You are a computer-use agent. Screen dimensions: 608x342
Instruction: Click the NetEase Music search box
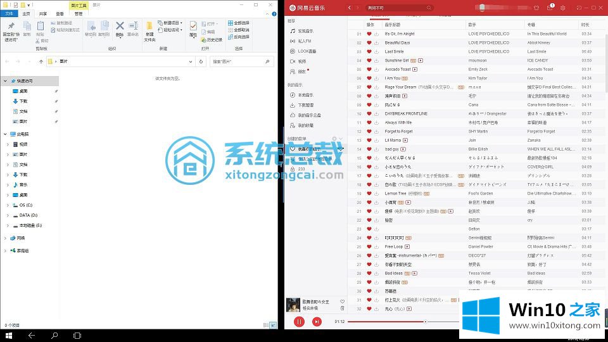point(399,8)
